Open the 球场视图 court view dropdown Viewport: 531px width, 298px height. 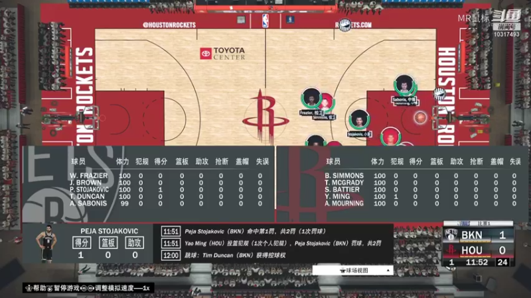coord(352,270)
